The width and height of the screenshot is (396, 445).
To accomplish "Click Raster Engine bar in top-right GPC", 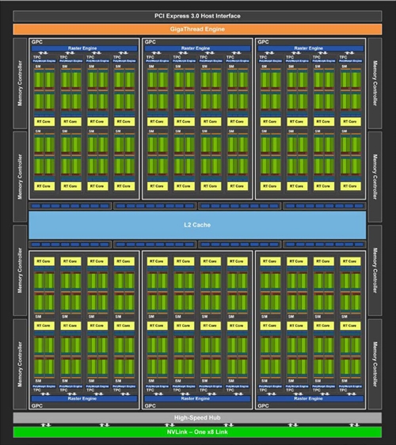I will [310, 48].
